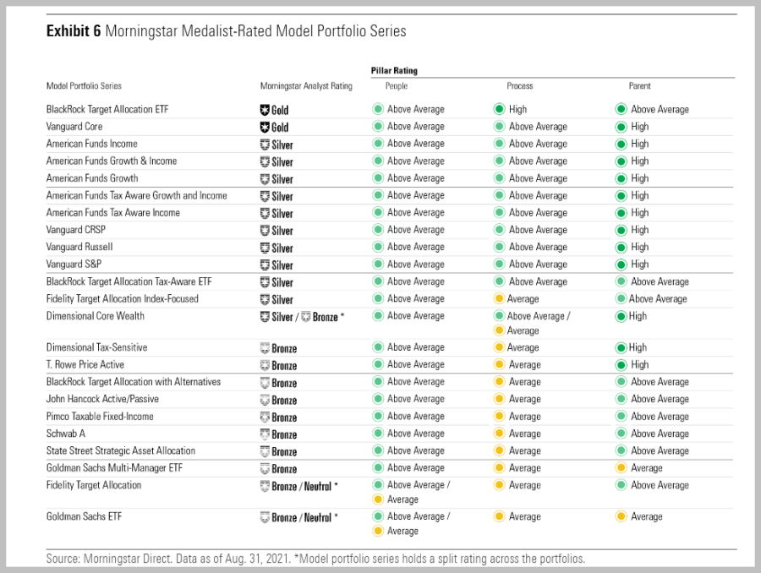Click the People column header
Viewport: 761px width, 573px height.
(397, 86)
